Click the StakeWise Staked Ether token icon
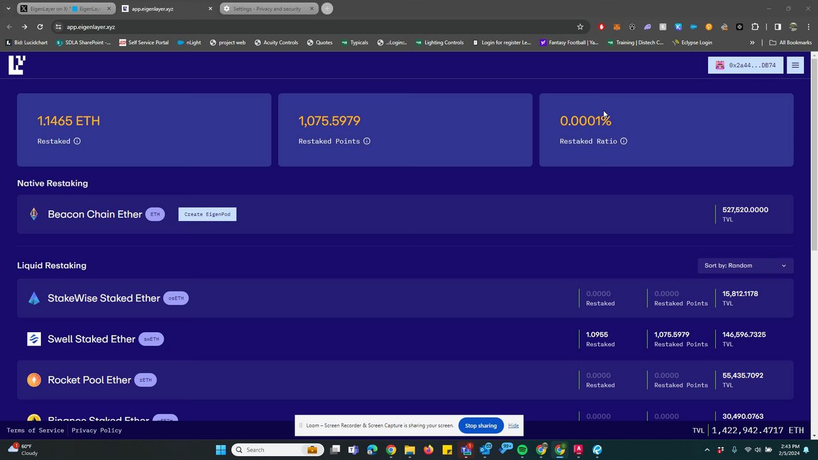 click(x=34, y=298)
